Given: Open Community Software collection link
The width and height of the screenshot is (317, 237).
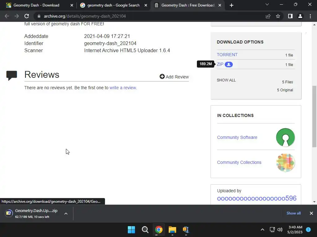Looking at the screenshot, I should pos(237,137).
